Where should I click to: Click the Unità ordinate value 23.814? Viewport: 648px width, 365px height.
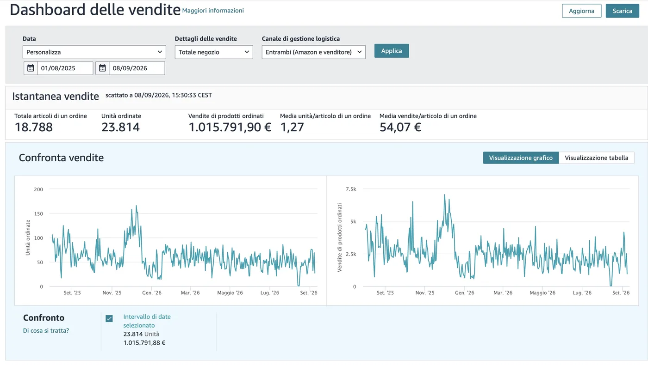coord(120,127)
